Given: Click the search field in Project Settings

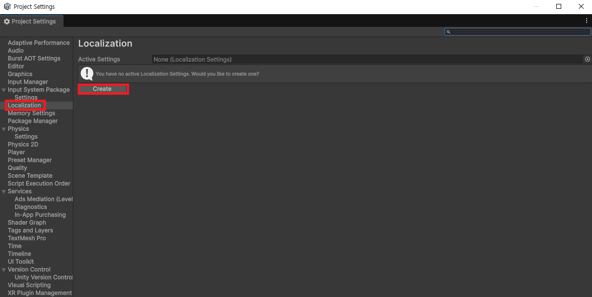Looking at the screenshot, I should pos(518,32).
